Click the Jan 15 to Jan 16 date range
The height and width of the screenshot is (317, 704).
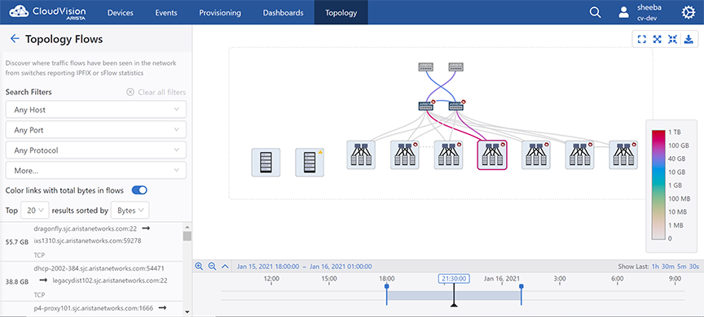click(x=305, y=267)
